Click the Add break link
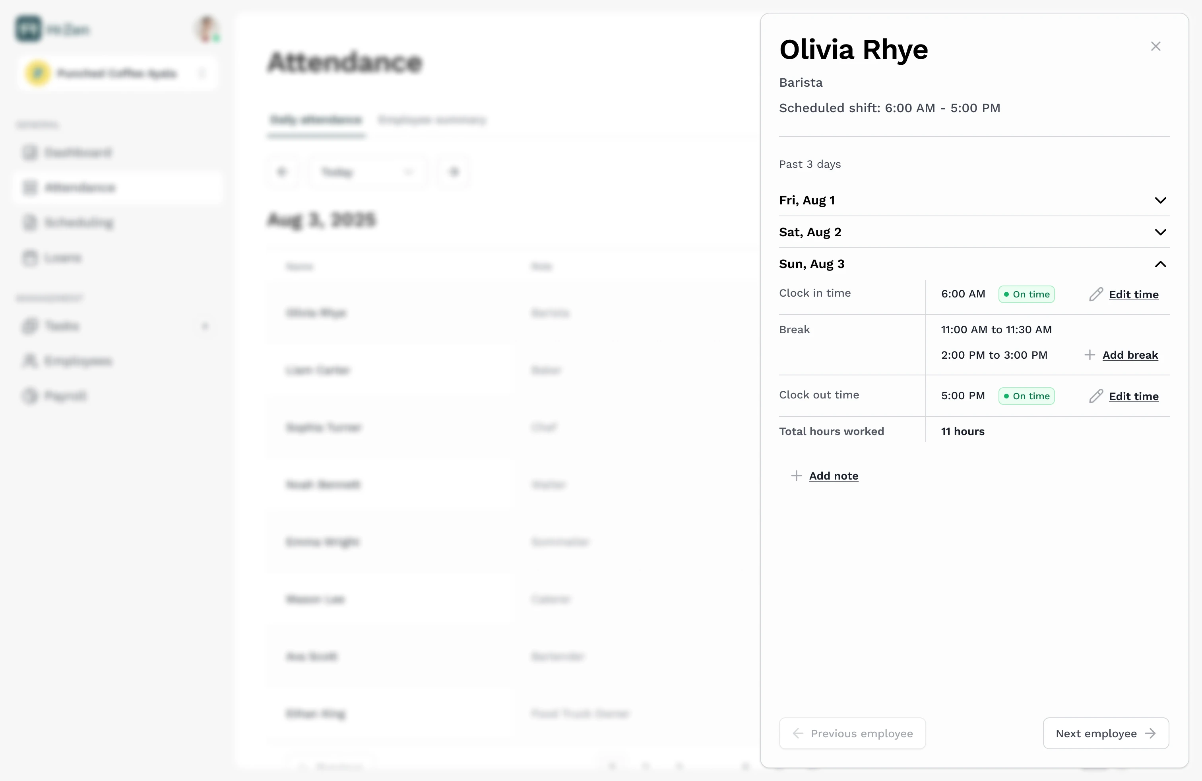Image resolution: width=1202 pixels, height=781 pixels. [1130, 355]
